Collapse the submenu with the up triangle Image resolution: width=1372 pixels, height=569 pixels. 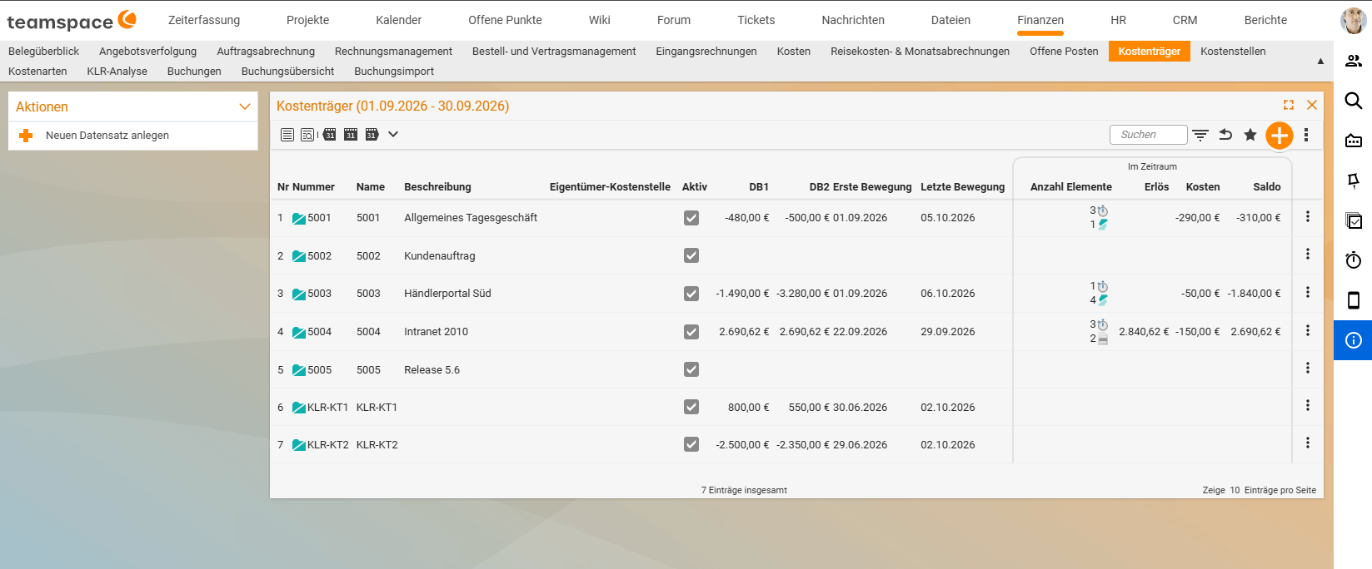click(1320, 61)
